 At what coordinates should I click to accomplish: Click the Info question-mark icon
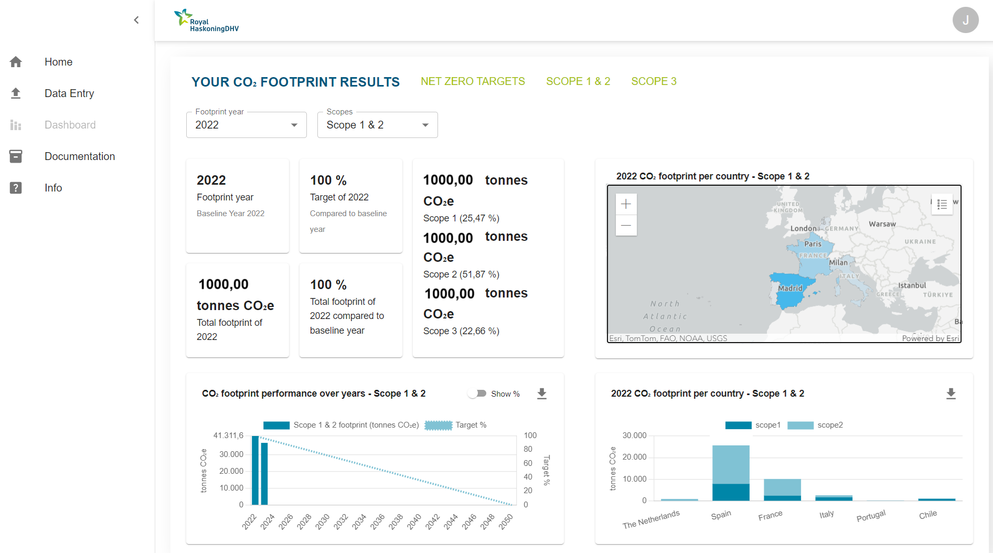click(x=16, y=187)
